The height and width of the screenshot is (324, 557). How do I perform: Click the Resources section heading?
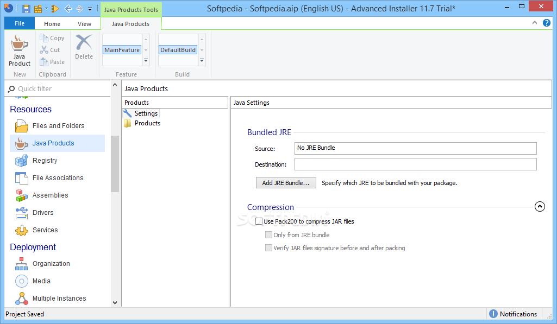pyautogui.click(x=30, y=109)
